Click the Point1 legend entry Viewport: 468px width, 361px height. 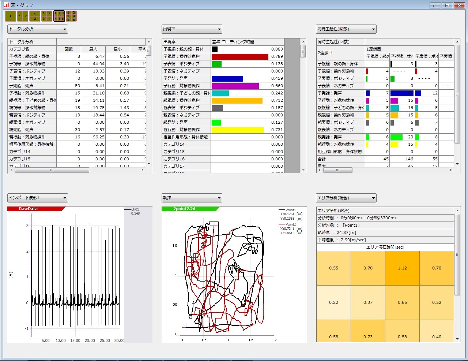point(291,210)
